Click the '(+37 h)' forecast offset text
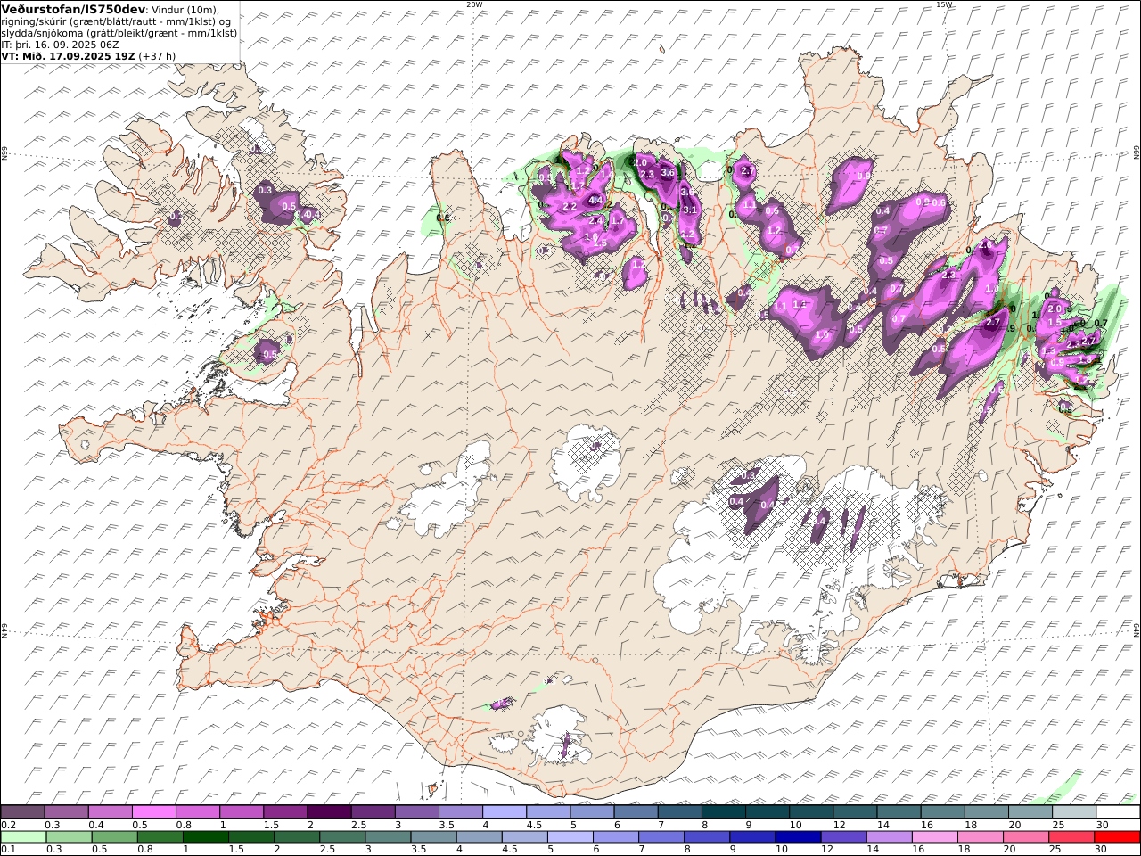Image resolution: width=1141 pixels, height=856 pixels. coord(157,55)
